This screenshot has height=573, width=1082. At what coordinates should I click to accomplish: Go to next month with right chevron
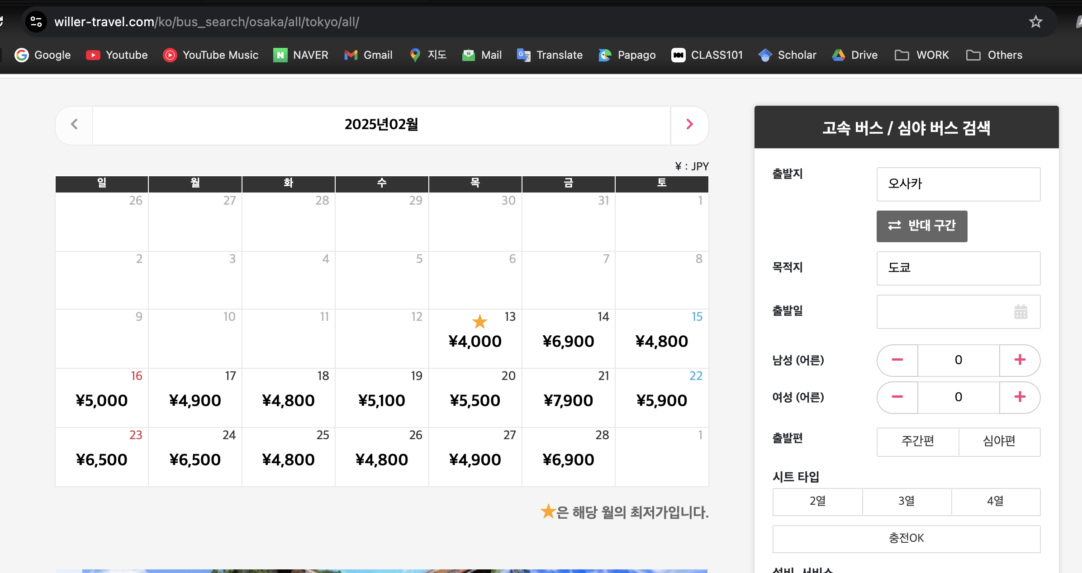click(689, 124)
